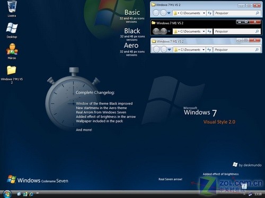Open recent pages arrow in Aero-theme window
Image resolution: width=265 pixels, height=198 pixels.
tap(169, 50)
